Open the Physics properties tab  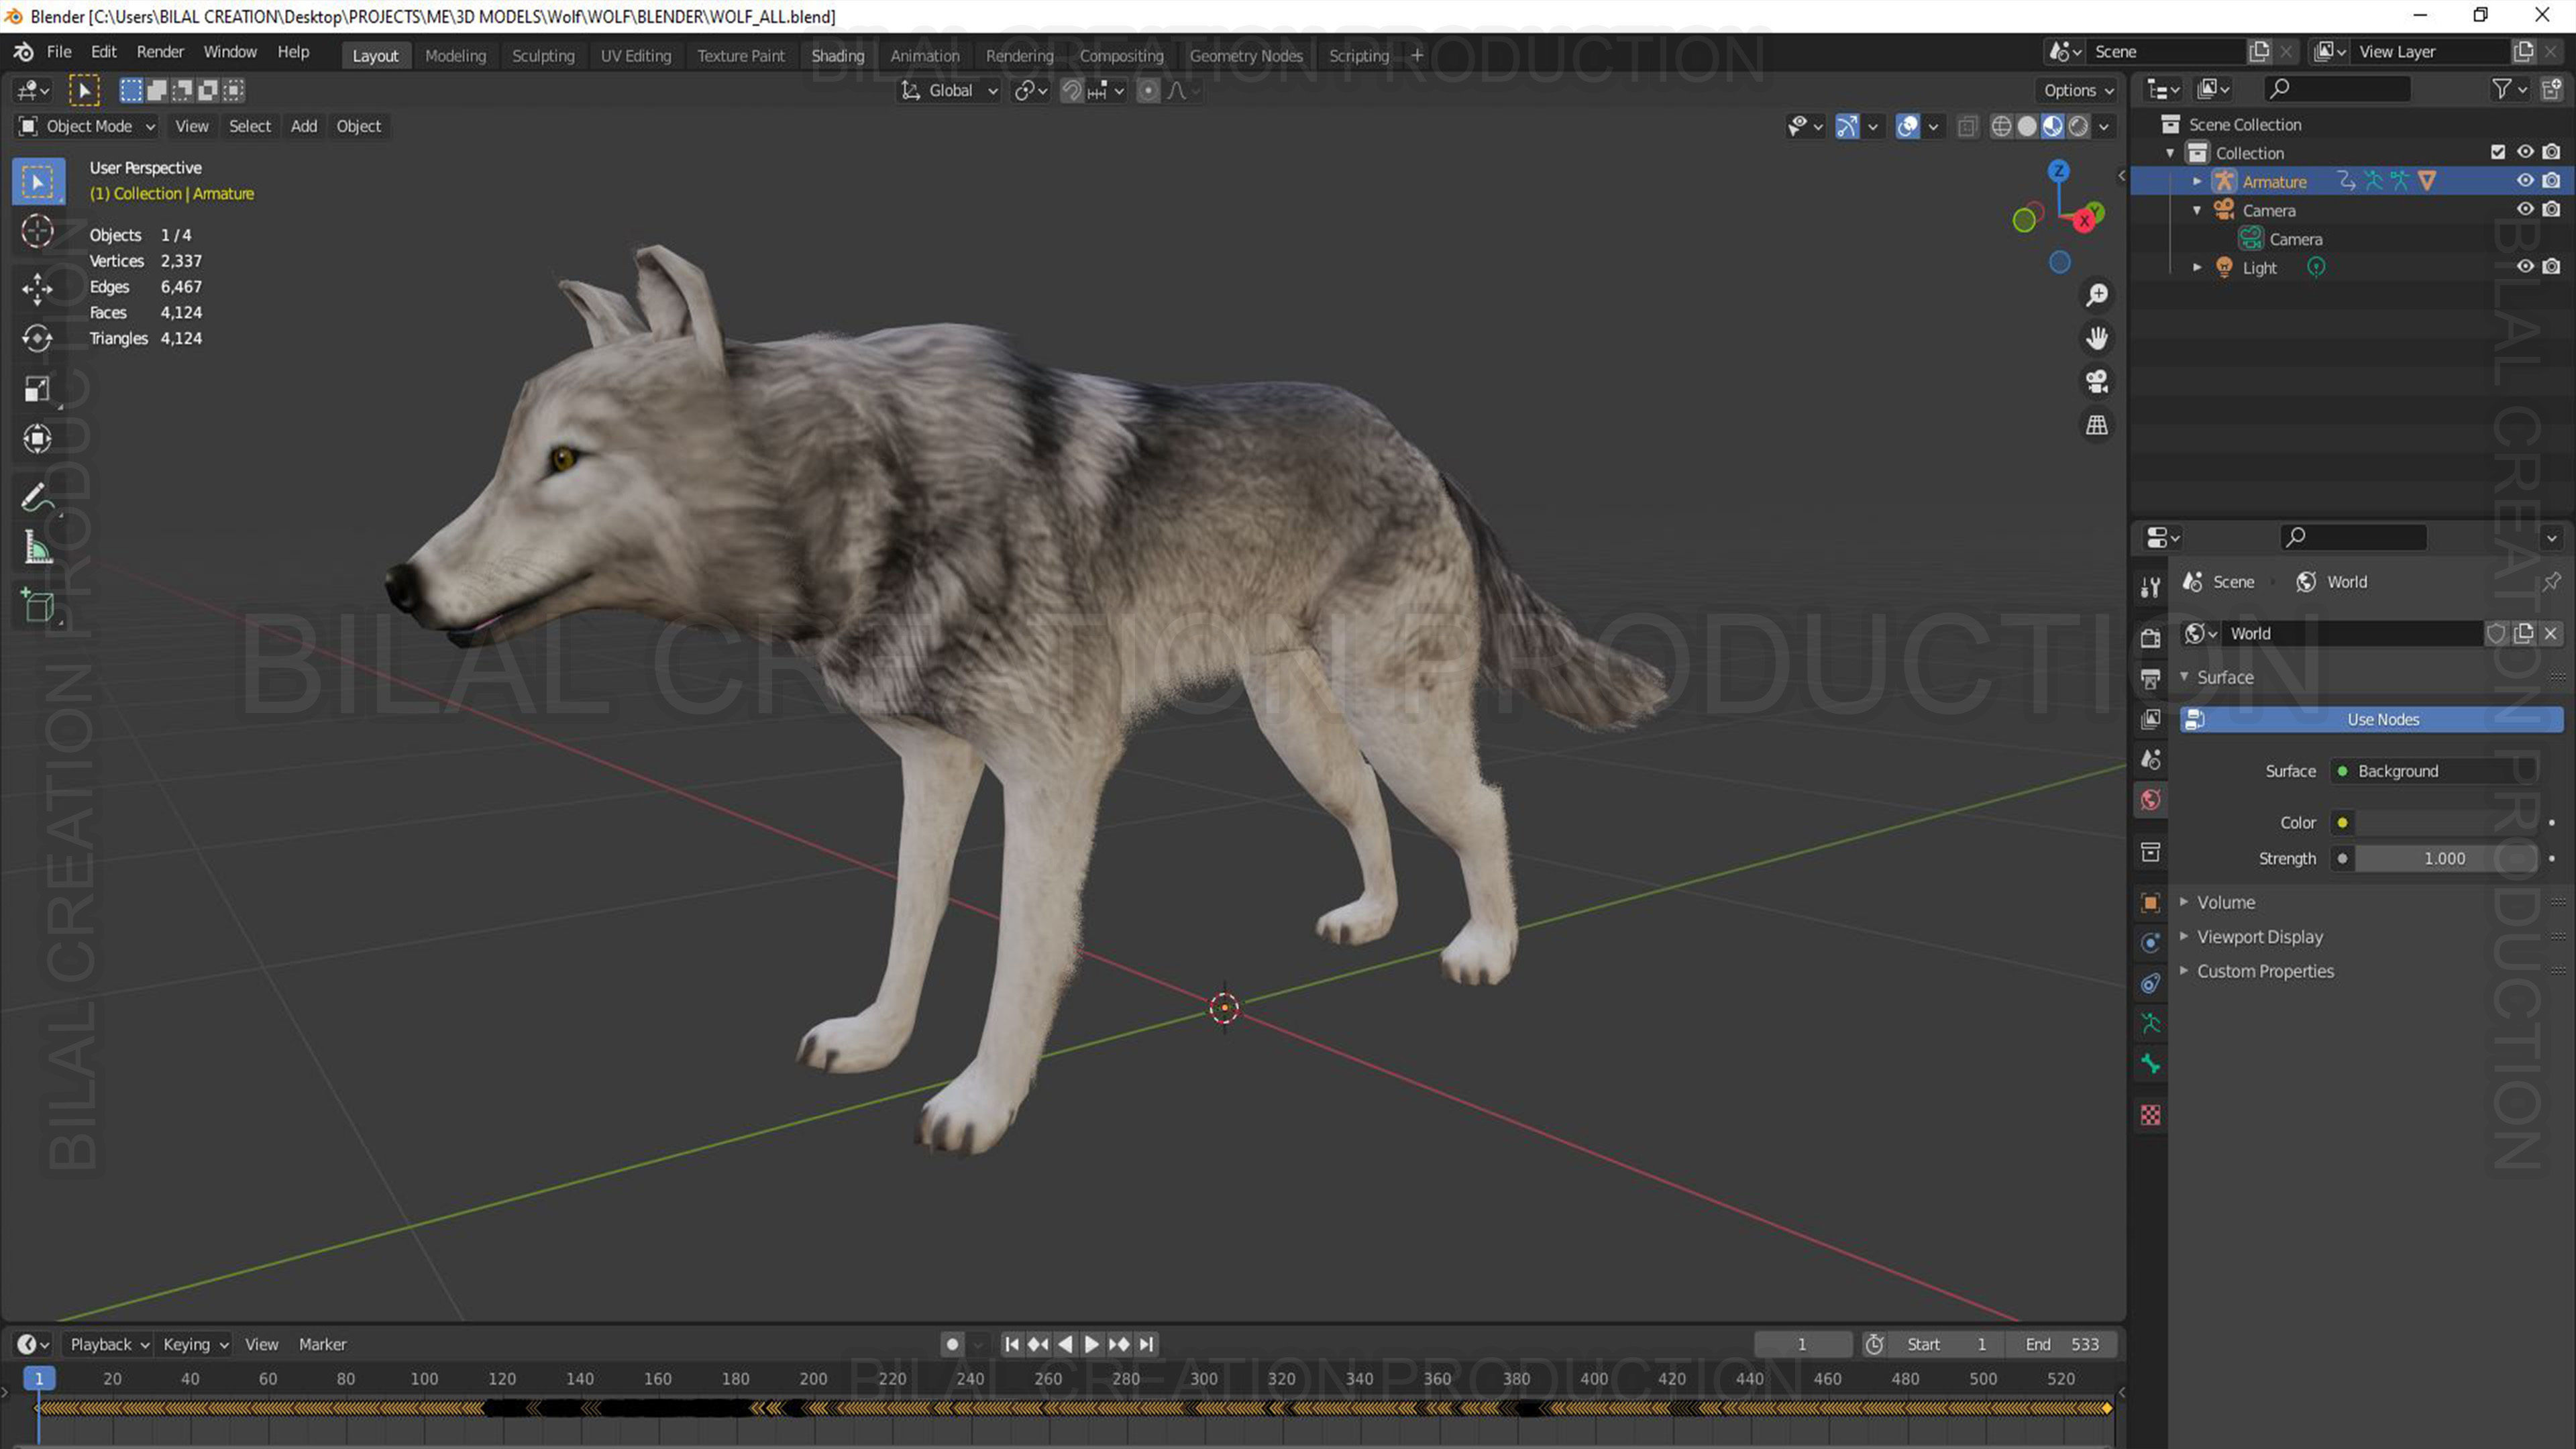pos(2150,943)
